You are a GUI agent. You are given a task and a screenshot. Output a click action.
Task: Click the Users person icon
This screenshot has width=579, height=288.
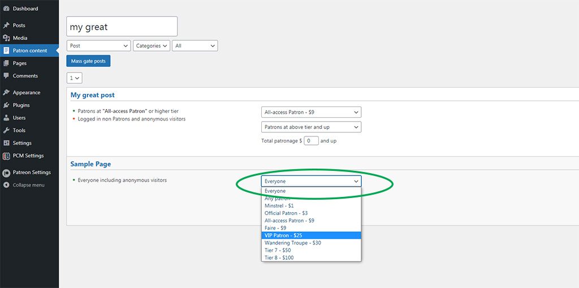[x=6, y=118]
